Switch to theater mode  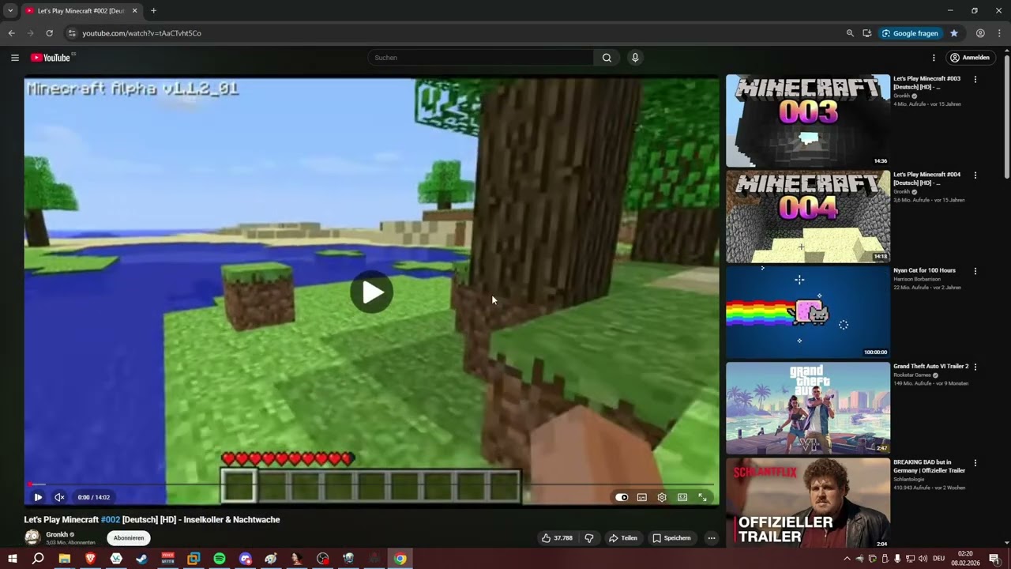point(682,497)
